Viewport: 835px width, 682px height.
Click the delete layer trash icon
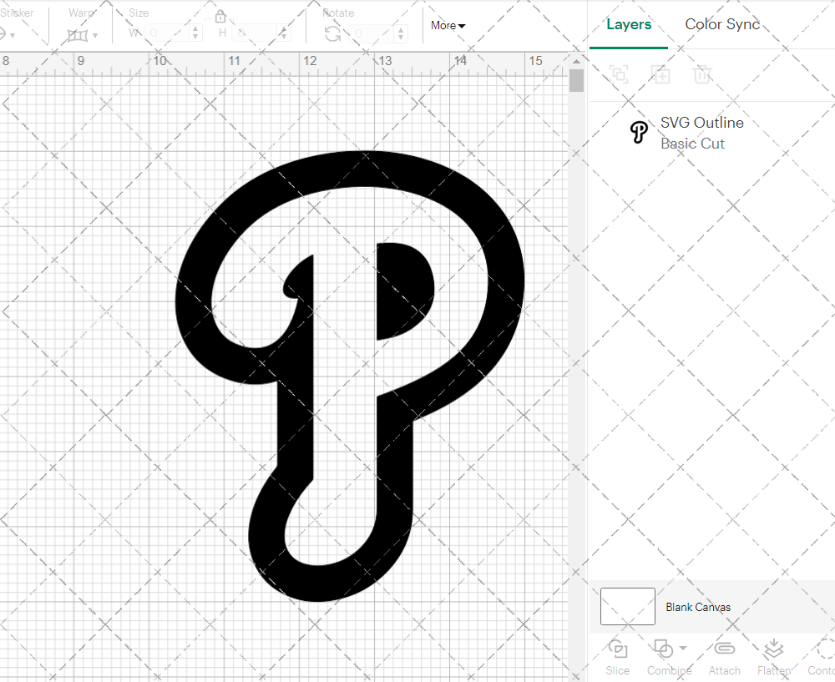click(x=702, y=74)
